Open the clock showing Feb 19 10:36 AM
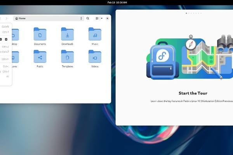This screenshot has width=233, height=155. [x=117, y=2]
